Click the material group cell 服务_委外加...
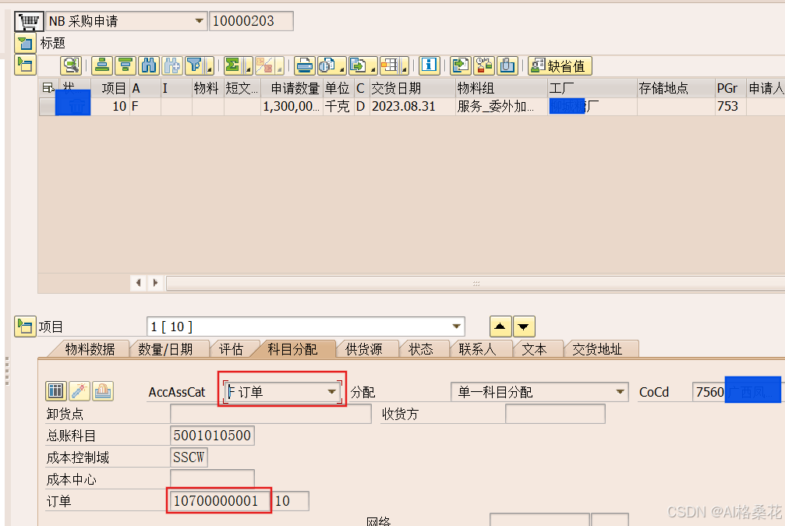Viewport: 785px width, 526px height. tap(501, 106)
